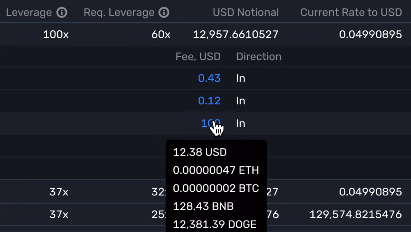This screenshot has width=411, height=232.
Task: Click the Fee, USD sub-header
Action: tap(198, 57)
